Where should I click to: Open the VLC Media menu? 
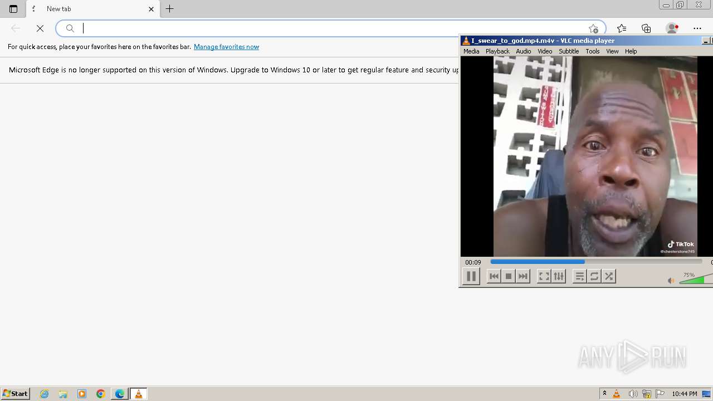click(x=471, y=51)
